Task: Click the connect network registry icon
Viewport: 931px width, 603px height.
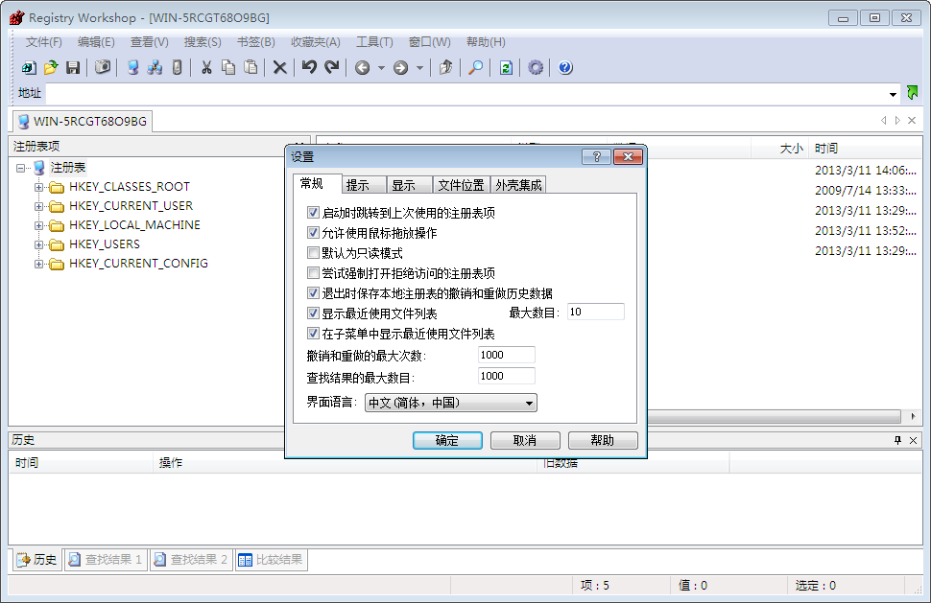Action: tap(155, 68)
